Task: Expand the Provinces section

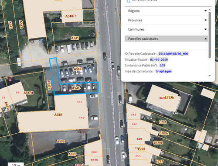Action: 166,20
